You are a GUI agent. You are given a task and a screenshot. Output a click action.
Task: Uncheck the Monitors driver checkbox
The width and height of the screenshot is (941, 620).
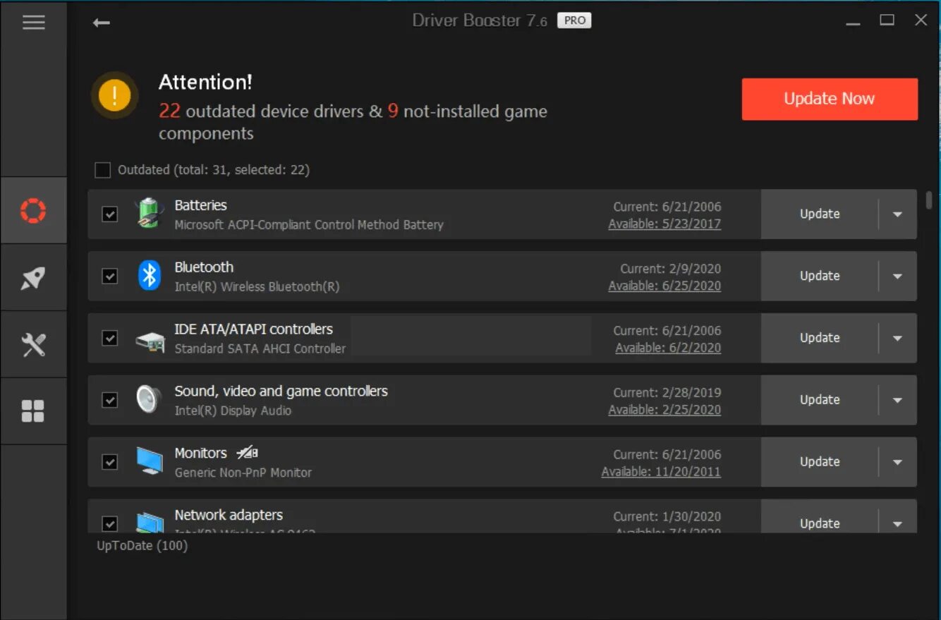tap(110, 462)
